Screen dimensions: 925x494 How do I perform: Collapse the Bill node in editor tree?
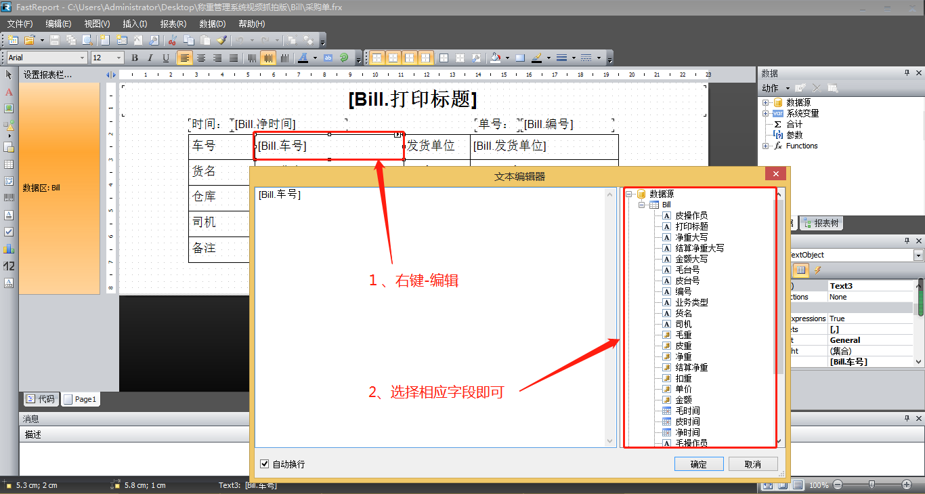pyautogui.click(x=642, y=205)
